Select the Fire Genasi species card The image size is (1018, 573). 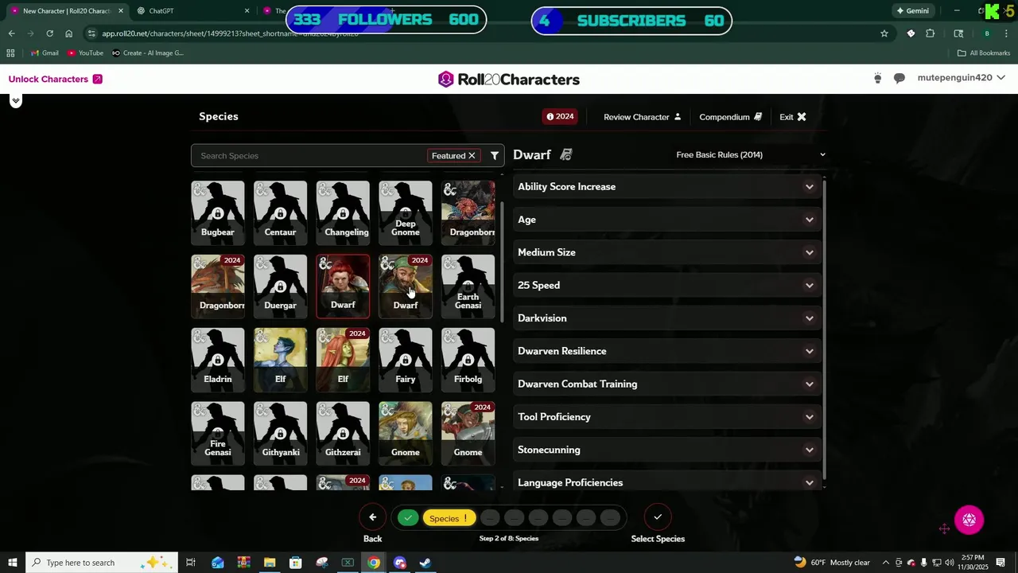pyautogui.click(x=218, y=433)
